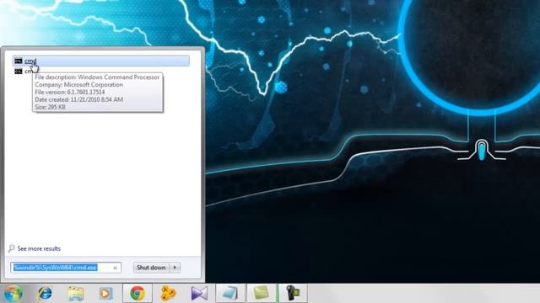540x303 pixels.
Task: Open Visual Studio from the taskbar
Action: click(199, 294)
